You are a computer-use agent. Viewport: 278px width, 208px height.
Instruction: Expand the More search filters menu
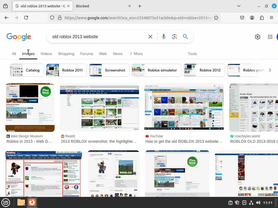[136, 54]
